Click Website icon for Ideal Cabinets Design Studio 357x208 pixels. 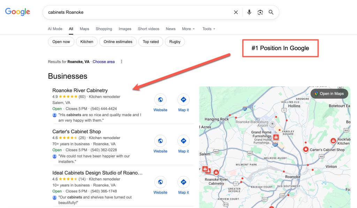click(160, 182)
